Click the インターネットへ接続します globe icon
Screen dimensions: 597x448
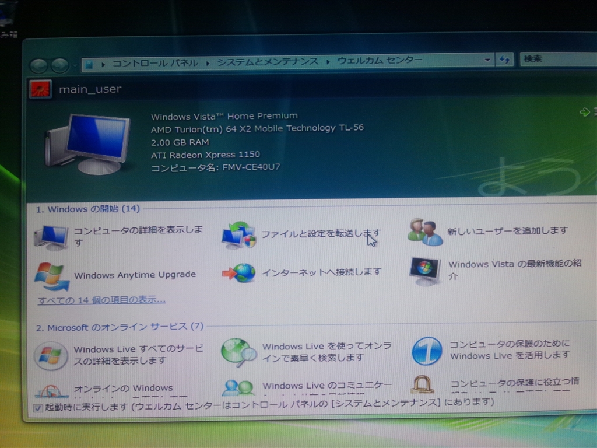click(238, 273)
